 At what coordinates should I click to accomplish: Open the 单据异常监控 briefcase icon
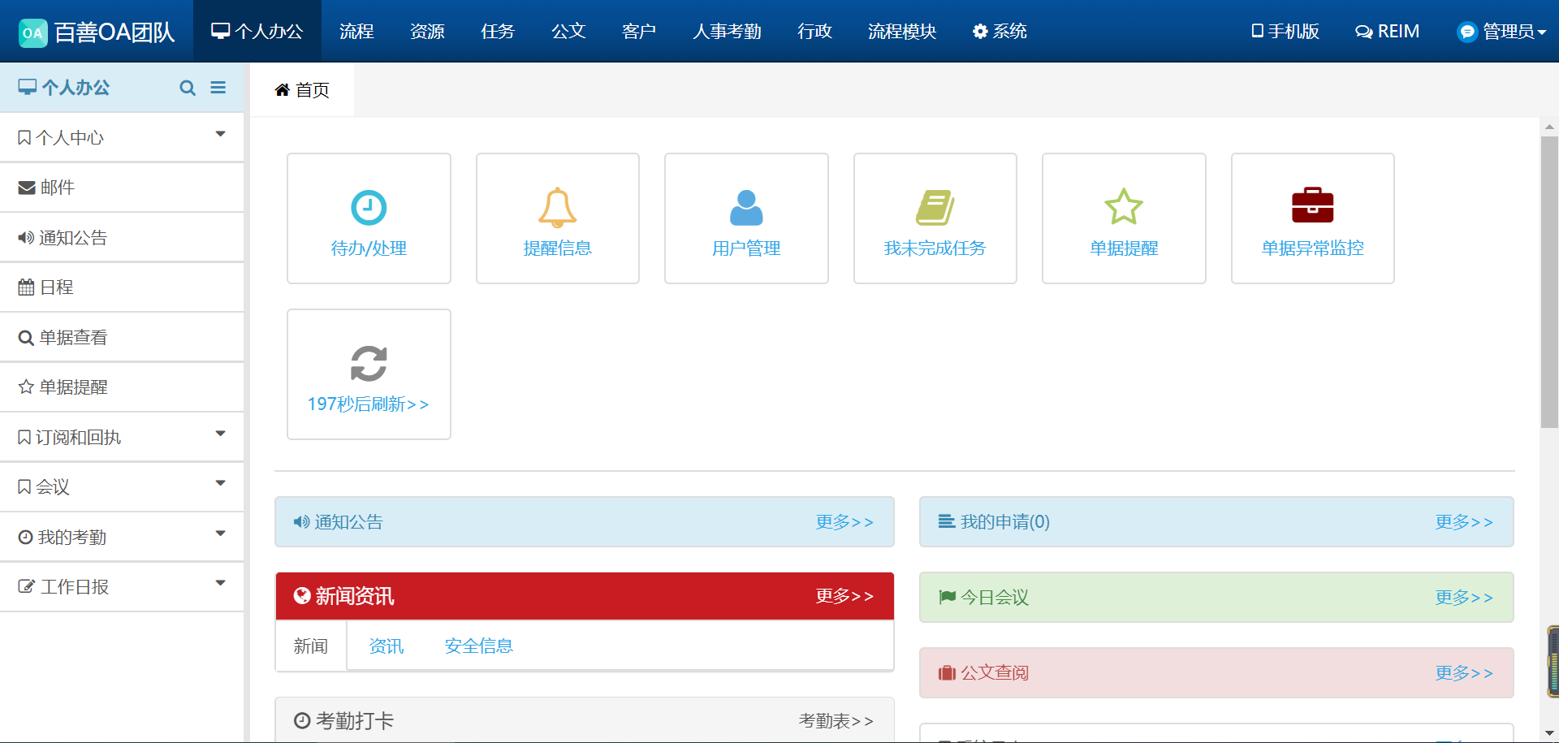pyautogui.click(x=1312, y=205)
